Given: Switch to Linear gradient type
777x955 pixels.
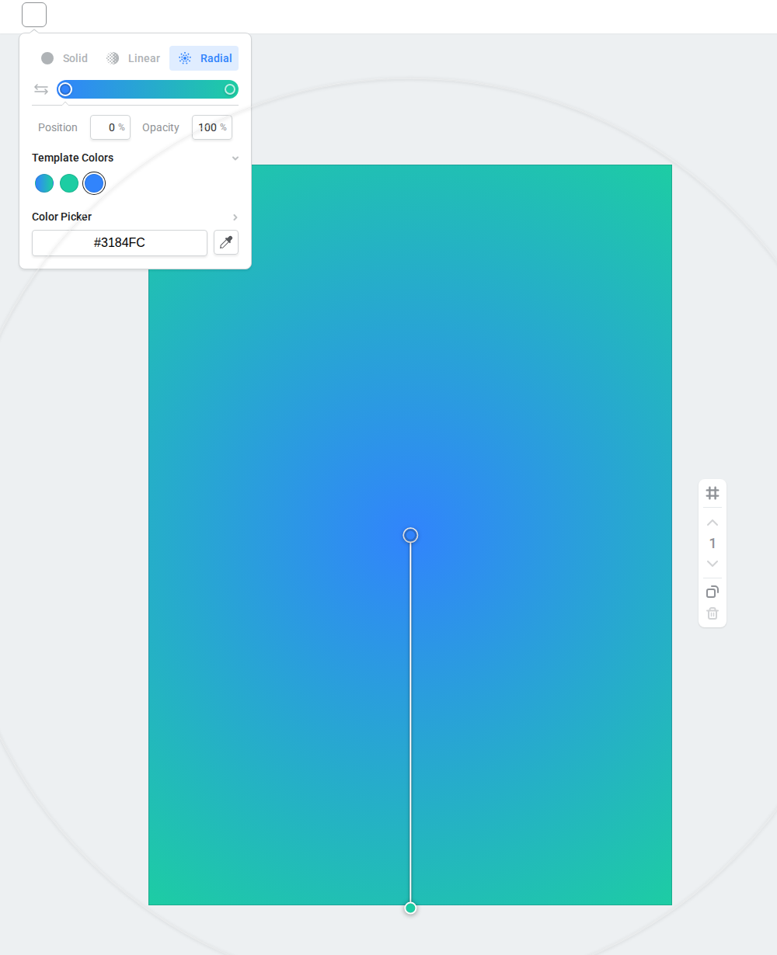Looking at the screenshot, I should [134, 58].
